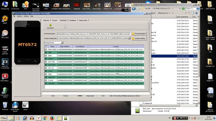Screen dimensions: 216x121
Task: Uncheck the EBR1 partition checkbox
Action: 46,55
